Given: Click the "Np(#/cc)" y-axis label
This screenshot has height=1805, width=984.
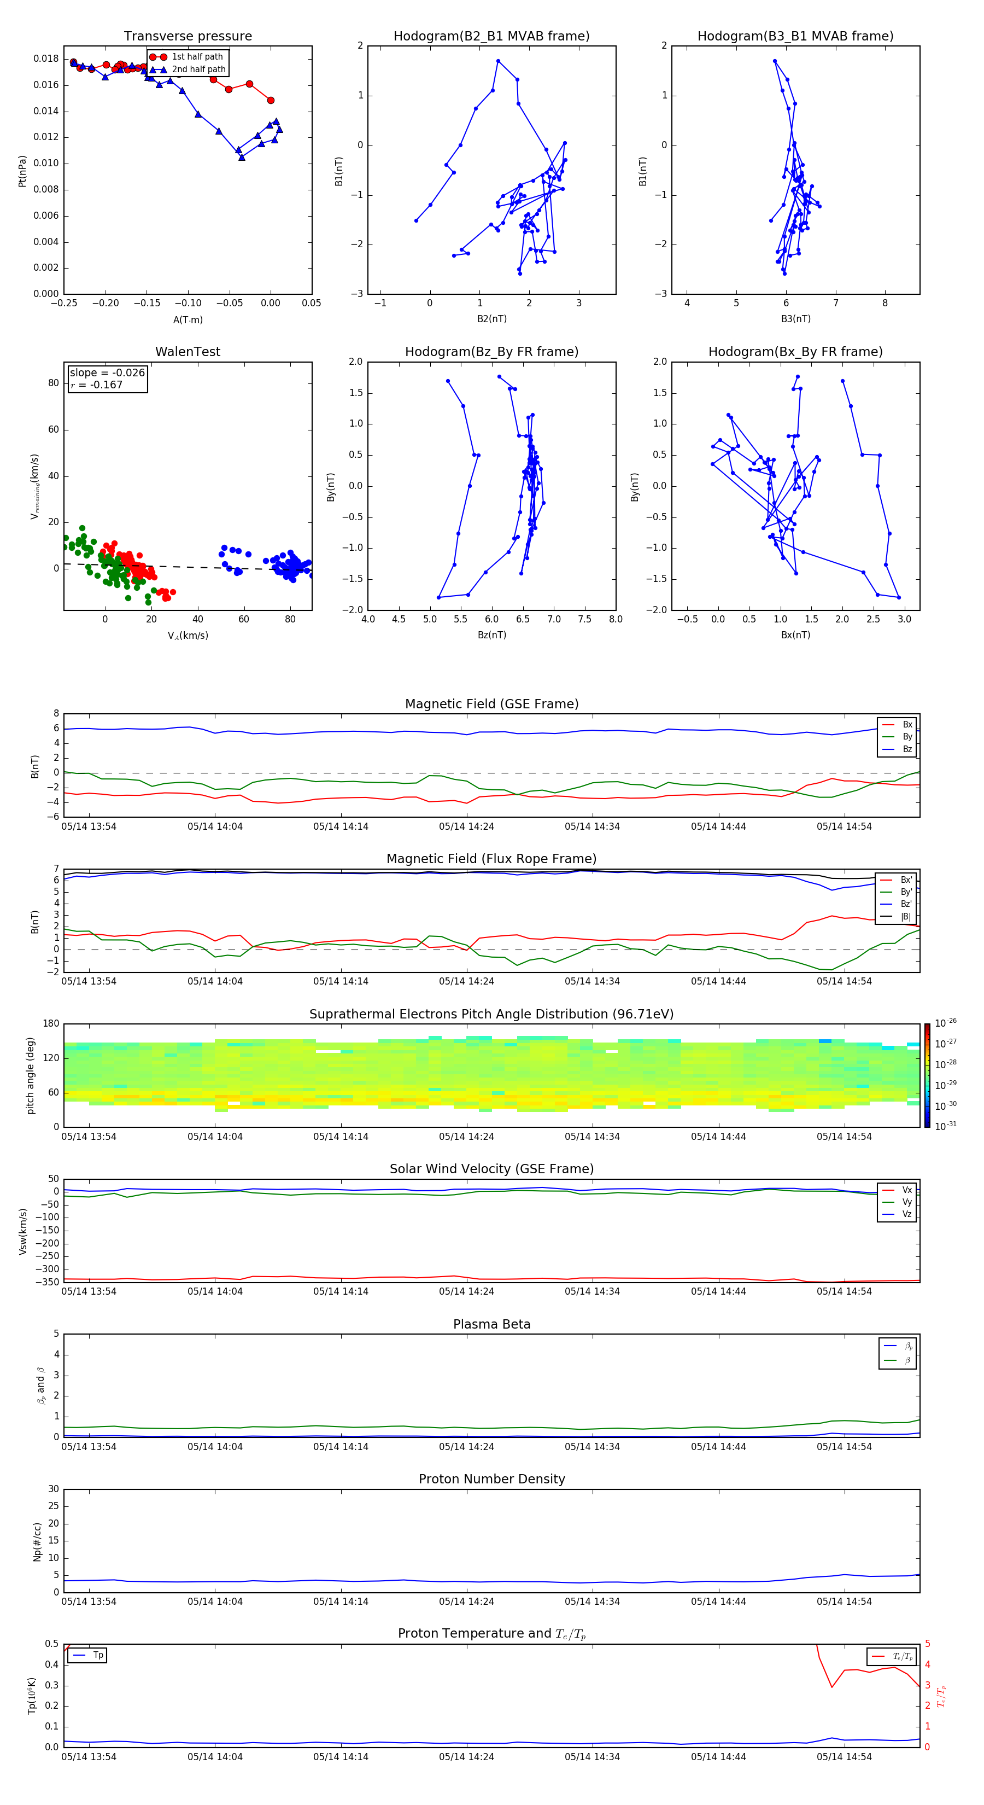Looking at the screenshot, I should [37, 1541].
